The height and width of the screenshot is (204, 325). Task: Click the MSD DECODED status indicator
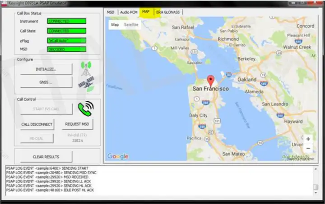(x=66, y=50)
